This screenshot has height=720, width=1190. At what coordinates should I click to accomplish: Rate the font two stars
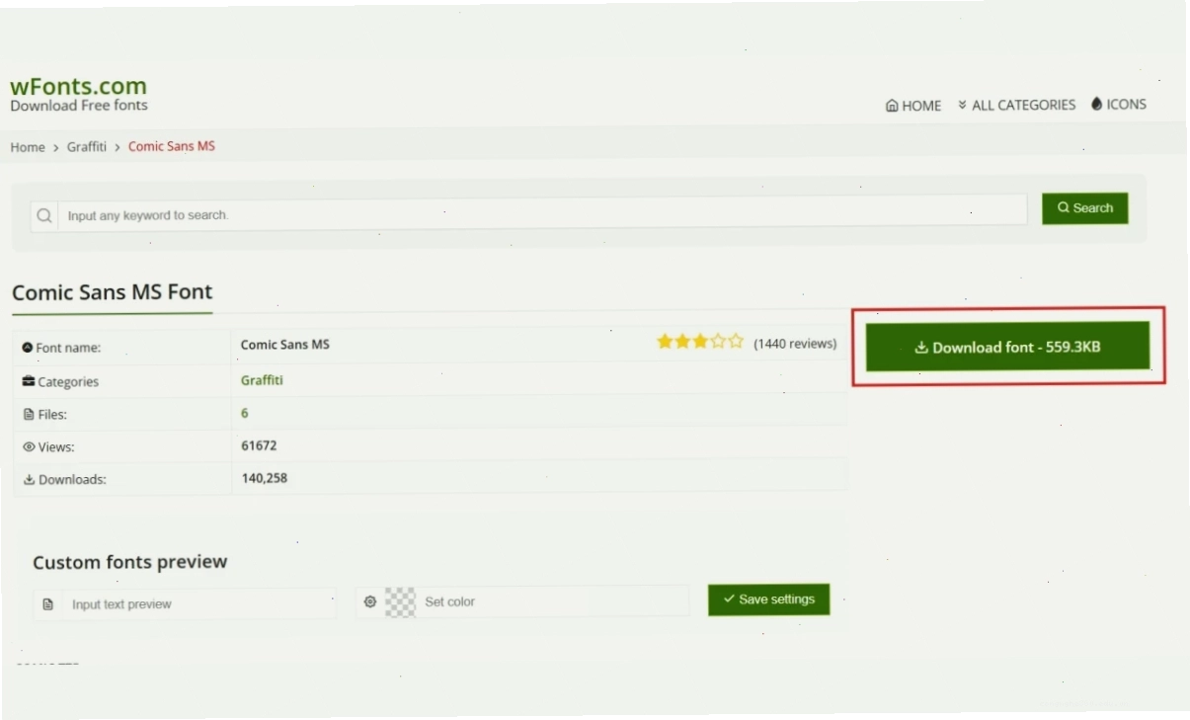click(x=682, y=342)
